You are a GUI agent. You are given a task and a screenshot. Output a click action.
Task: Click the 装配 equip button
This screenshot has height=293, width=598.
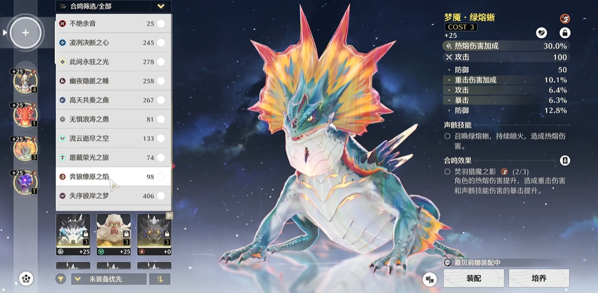(474, 279)
